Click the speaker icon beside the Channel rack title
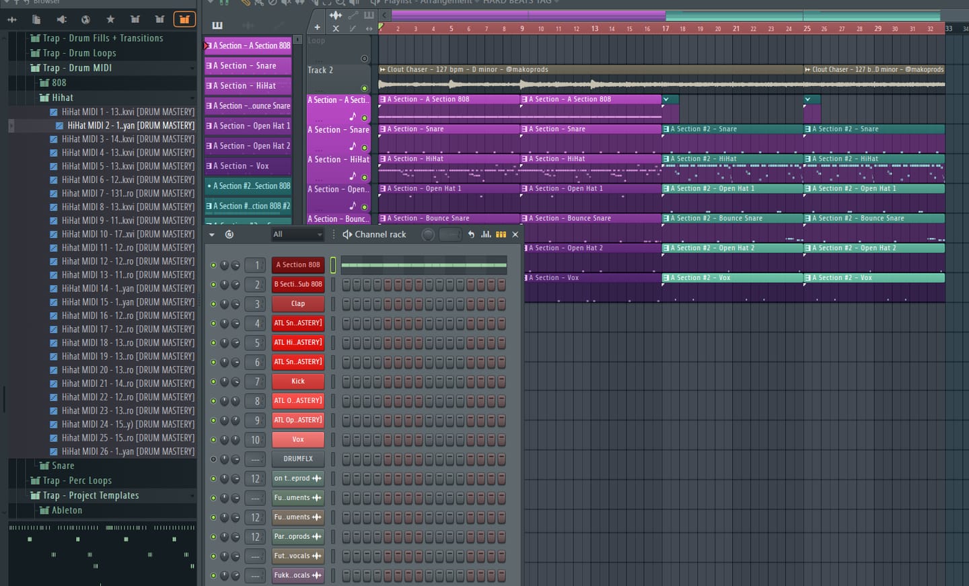 click(x=347, y=234)
